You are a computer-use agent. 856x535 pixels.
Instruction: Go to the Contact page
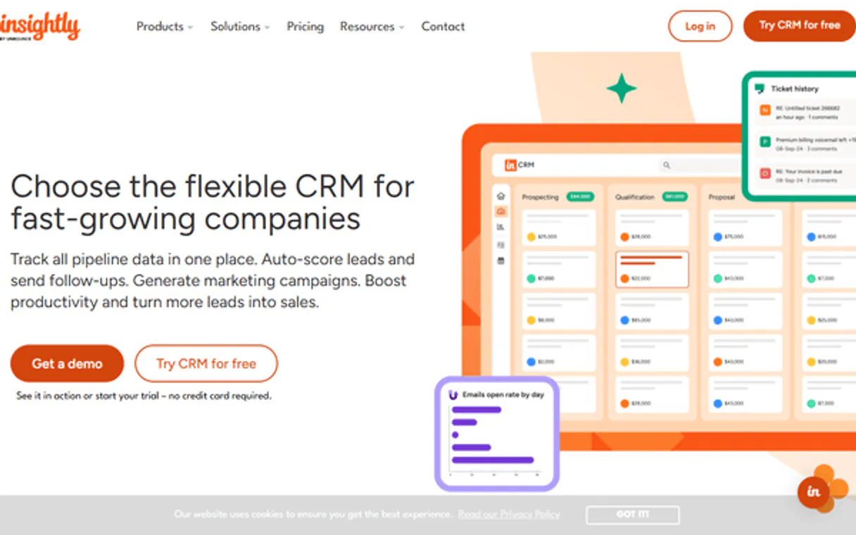[443, 27]
